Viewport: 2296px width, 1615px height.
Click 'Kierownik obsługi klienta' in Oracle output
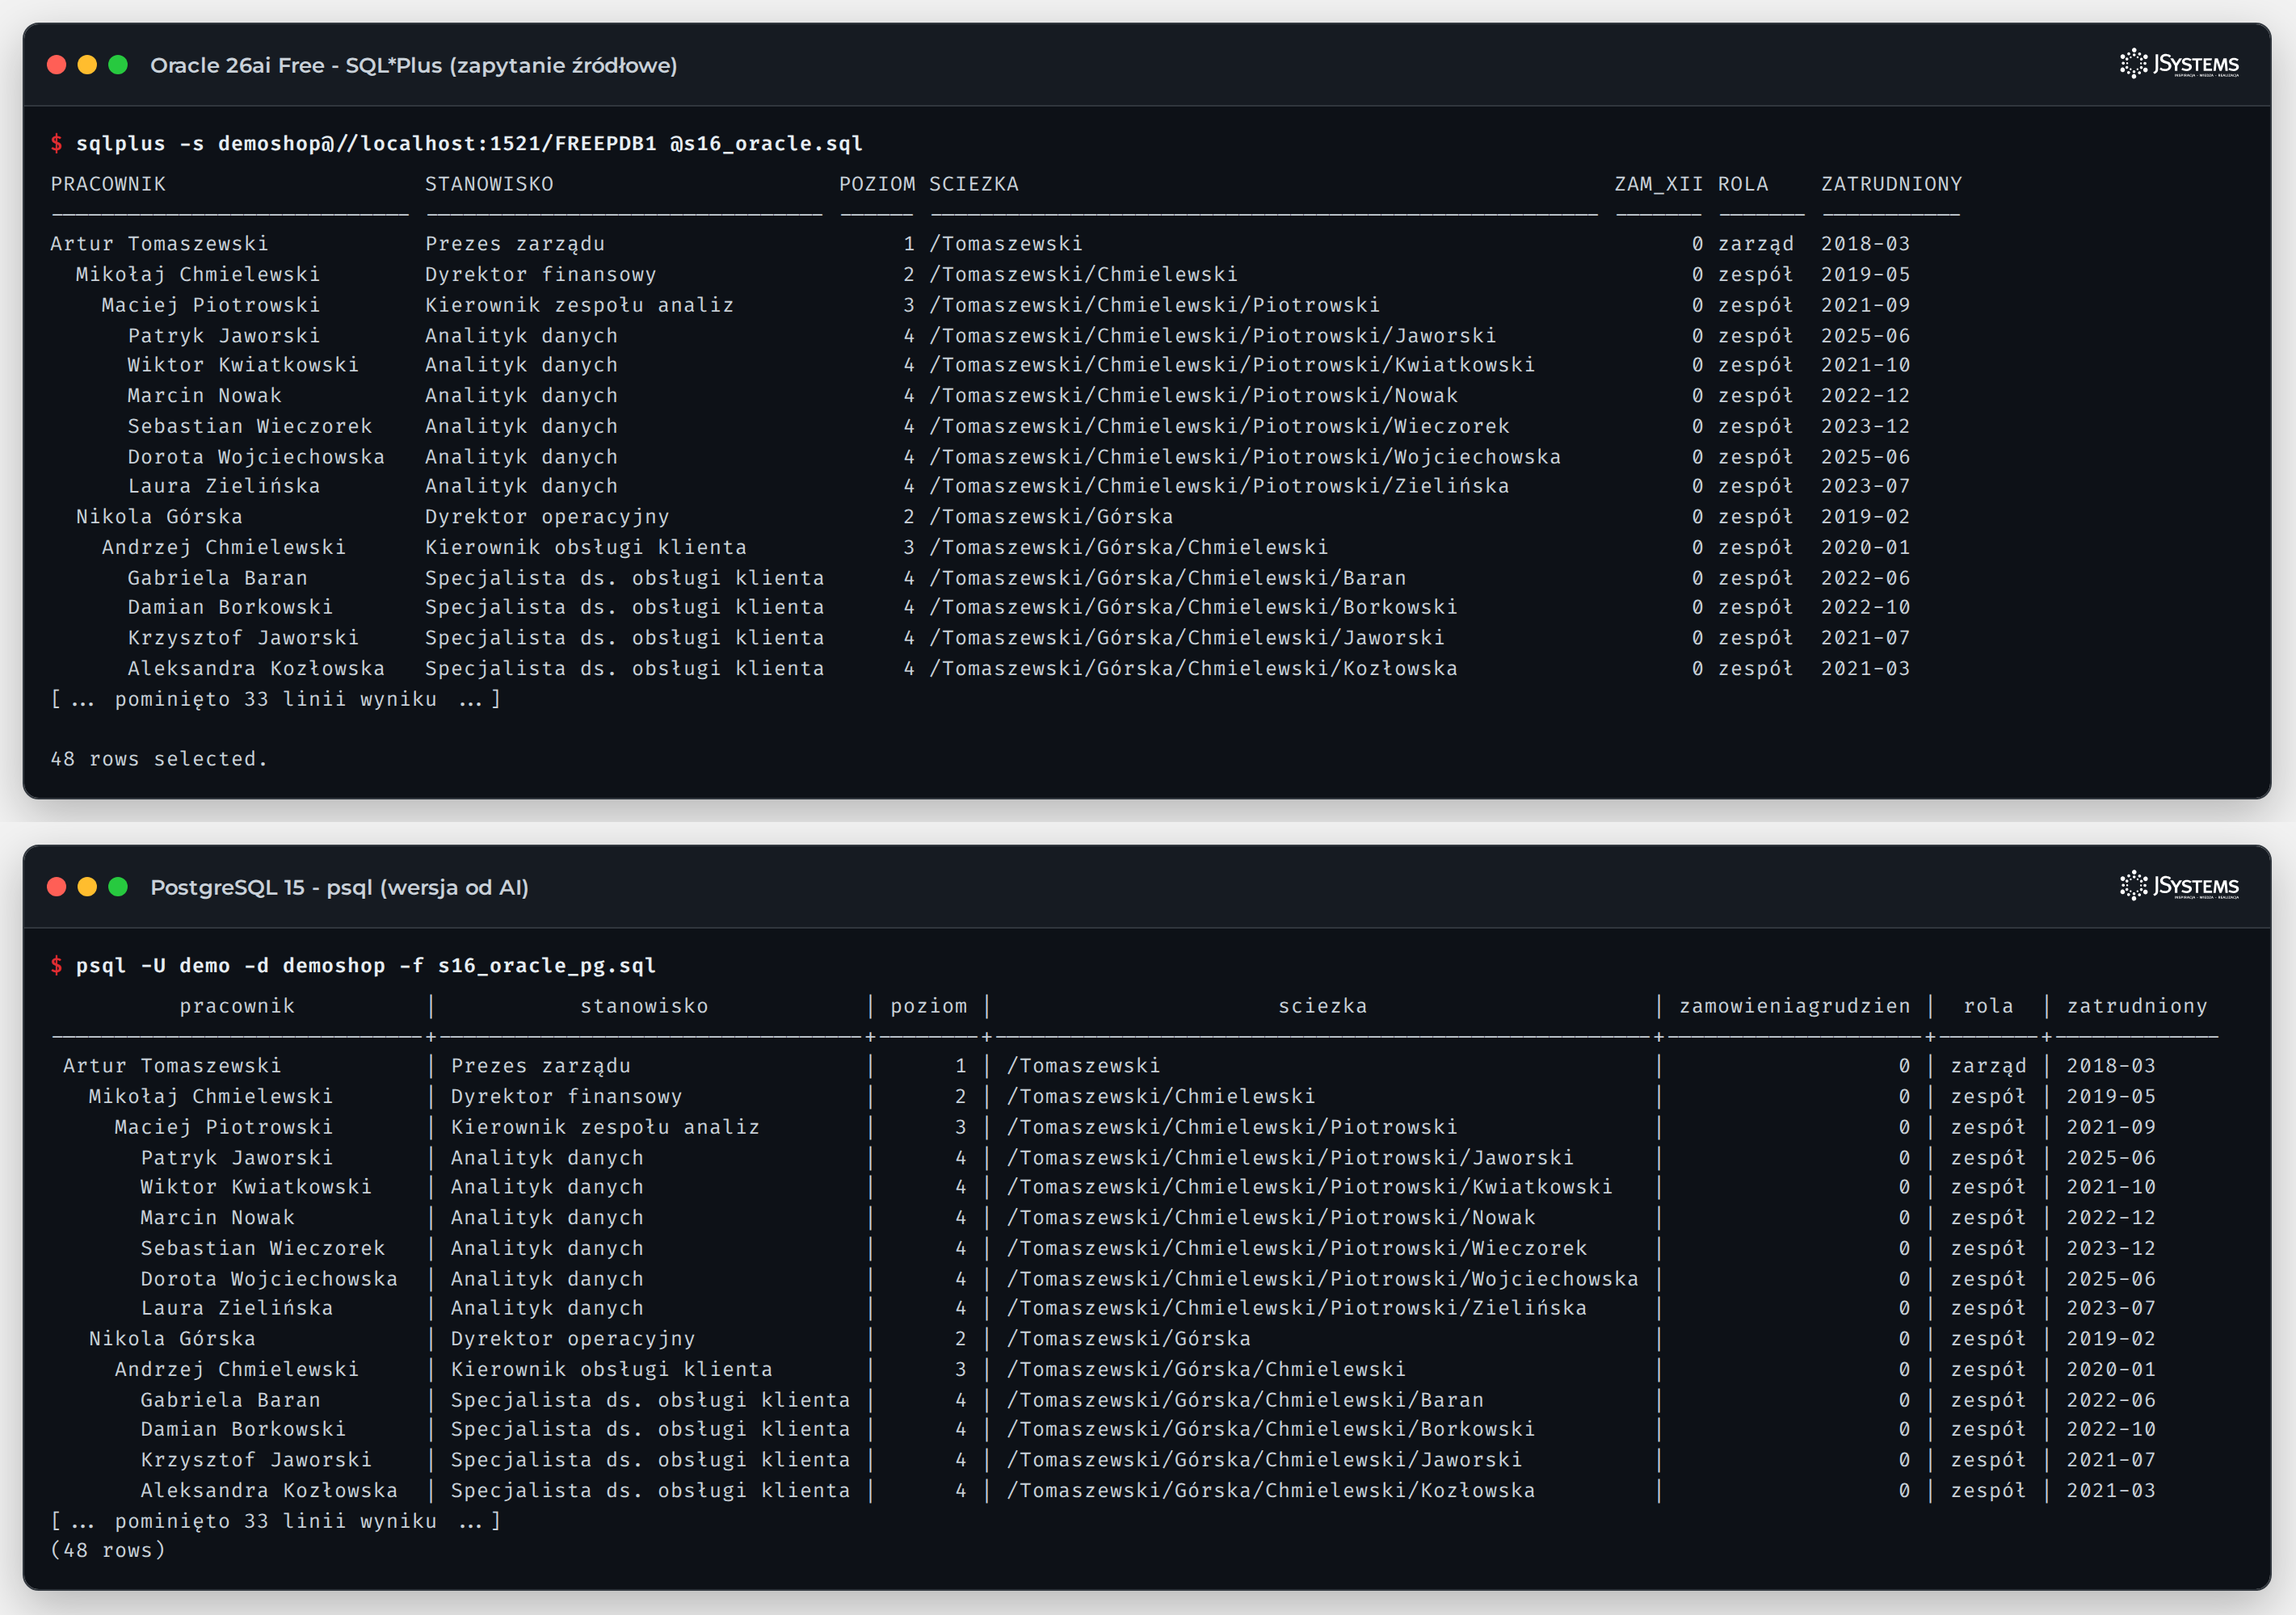585,547
